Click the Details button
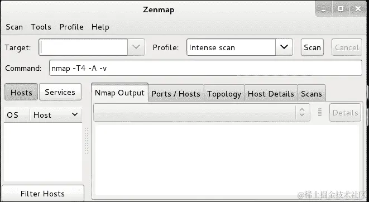 coord(345,113)
